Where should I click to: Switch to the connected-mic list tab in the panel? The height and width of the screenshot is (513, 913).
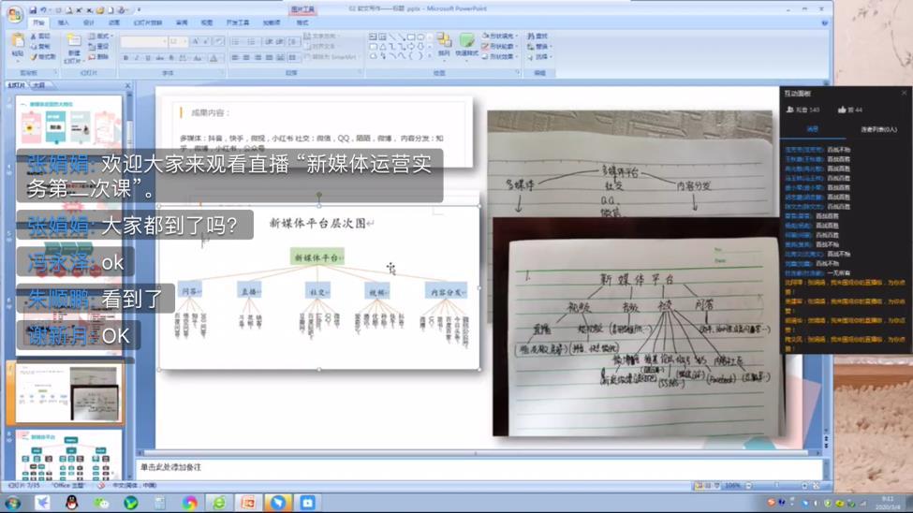pos(877,129)
